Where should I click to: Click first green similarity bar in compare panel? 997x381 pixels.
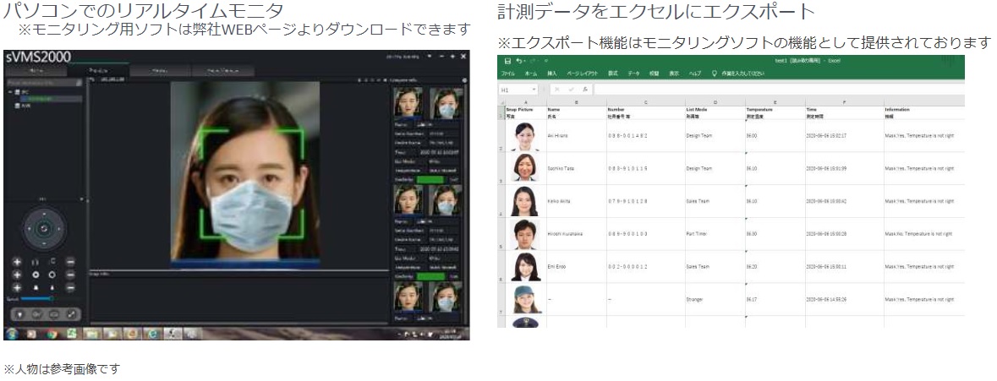click(430, 180)
